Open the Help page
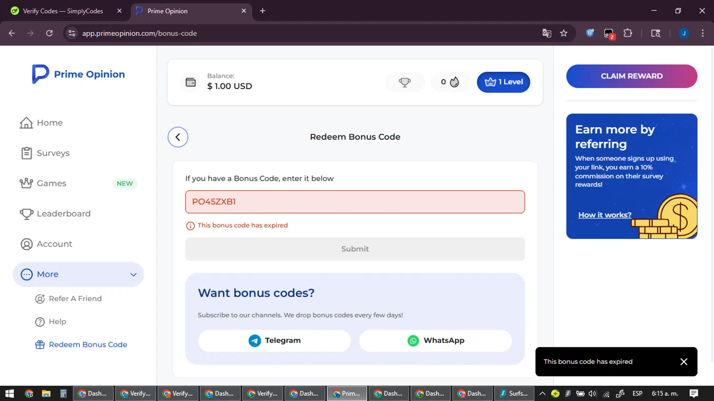 [x=51, y=322]
